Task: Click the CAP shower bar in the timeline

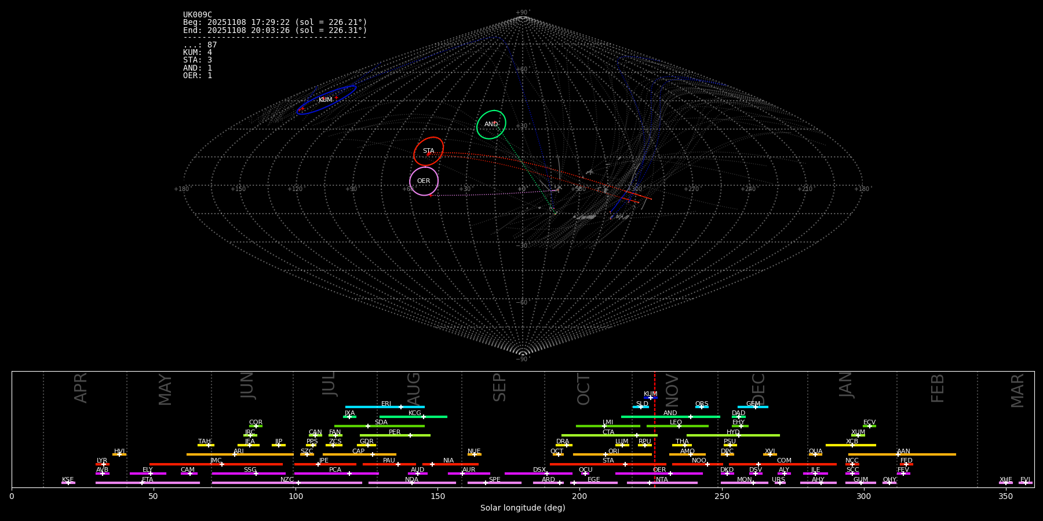Action: (359, 454)
